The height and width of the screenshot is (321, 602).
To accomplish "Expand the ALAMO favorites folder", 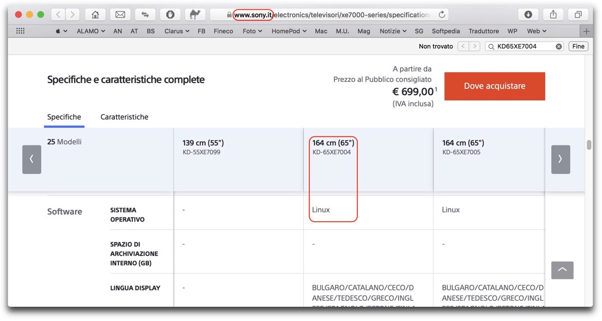I will tap(91, 31).
